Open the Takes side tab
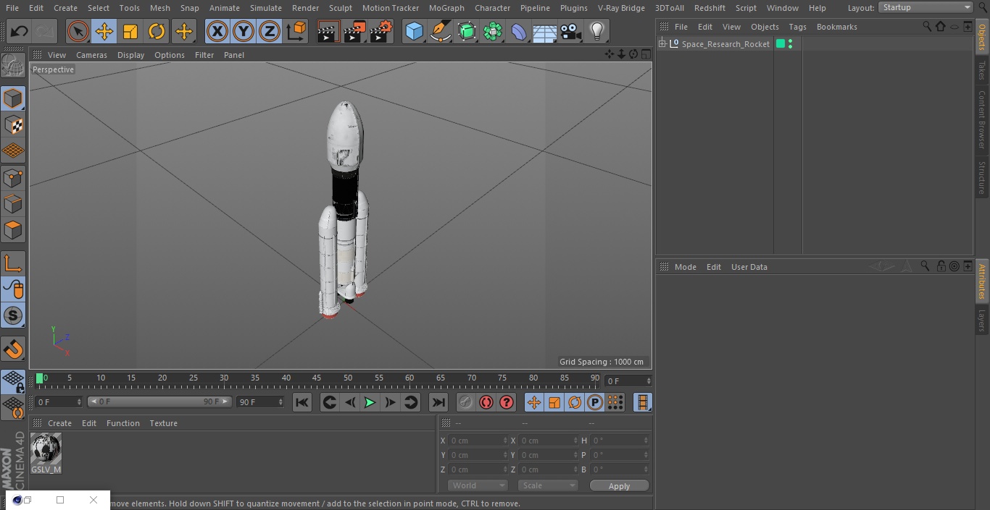Screen dimensions: 990x510 [982, 70]
